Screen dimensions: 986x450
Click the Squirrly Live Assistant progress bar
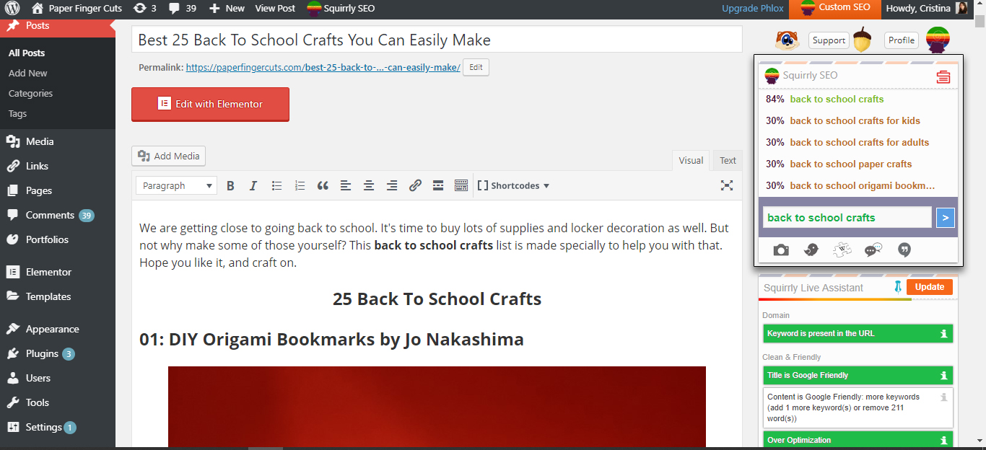tap(859, 299)
